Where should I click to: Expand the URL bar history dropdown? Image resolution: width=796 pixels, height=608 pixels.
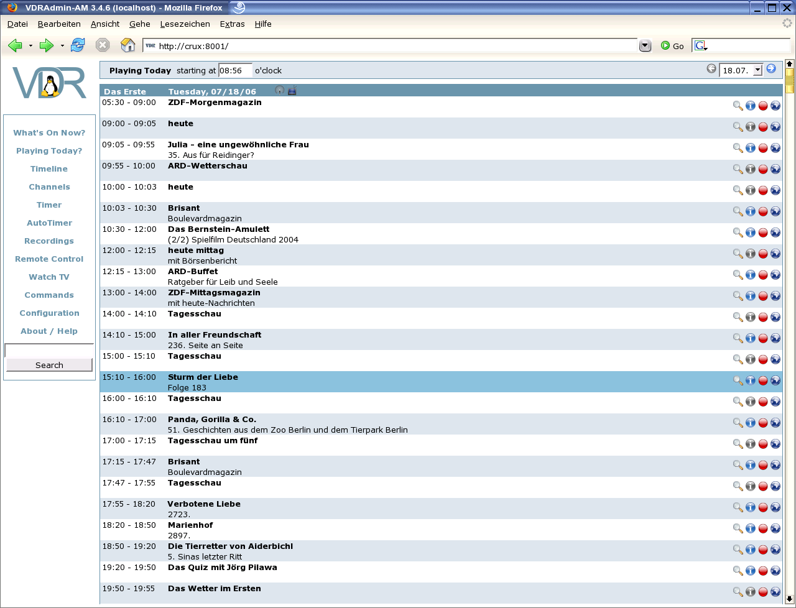(x=645, y=45)
